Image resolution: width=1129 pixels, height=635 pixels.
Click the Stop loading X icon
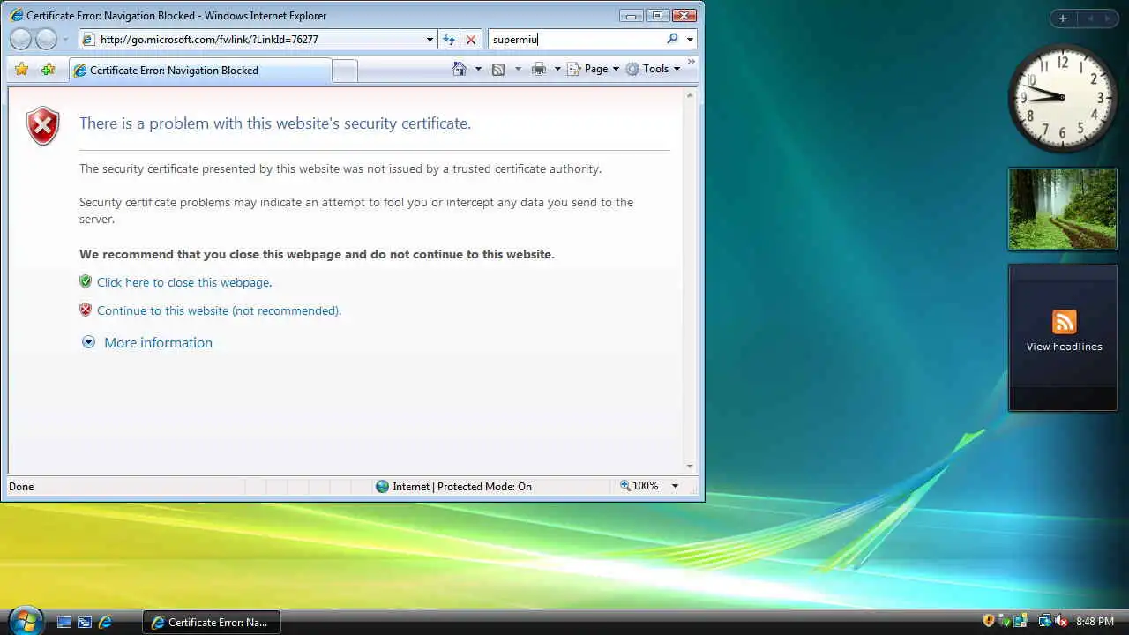pos(471,40)
